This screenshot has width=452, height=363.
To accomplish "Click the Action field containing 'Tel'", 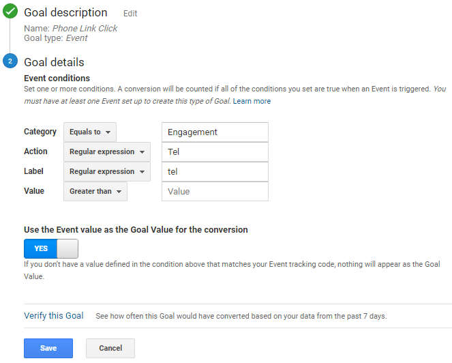I will (215, 151).
